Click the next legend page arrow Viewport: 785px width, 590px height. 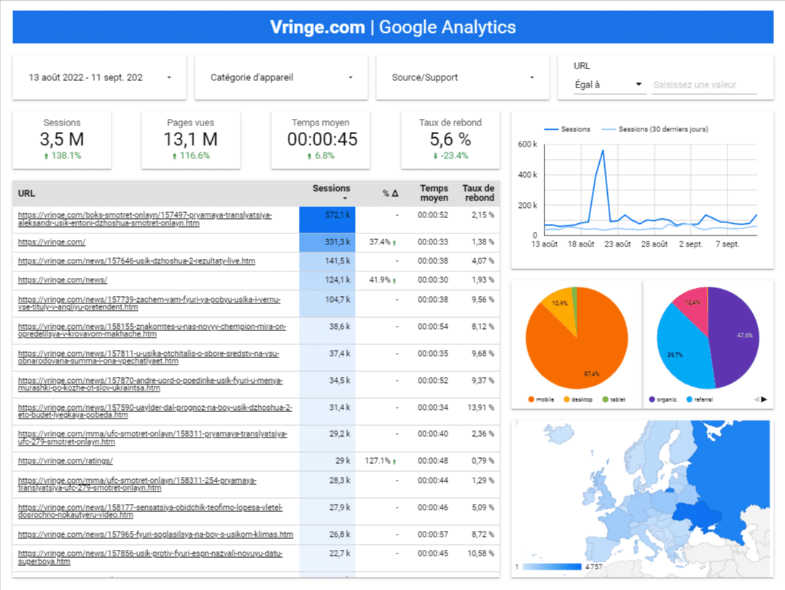click(764, 400)
